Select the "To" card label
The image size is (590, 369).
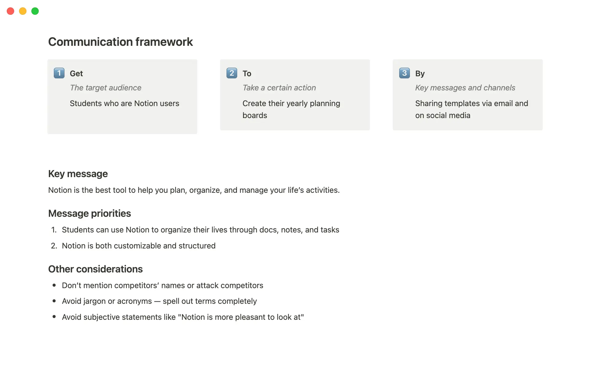[247, 73]
